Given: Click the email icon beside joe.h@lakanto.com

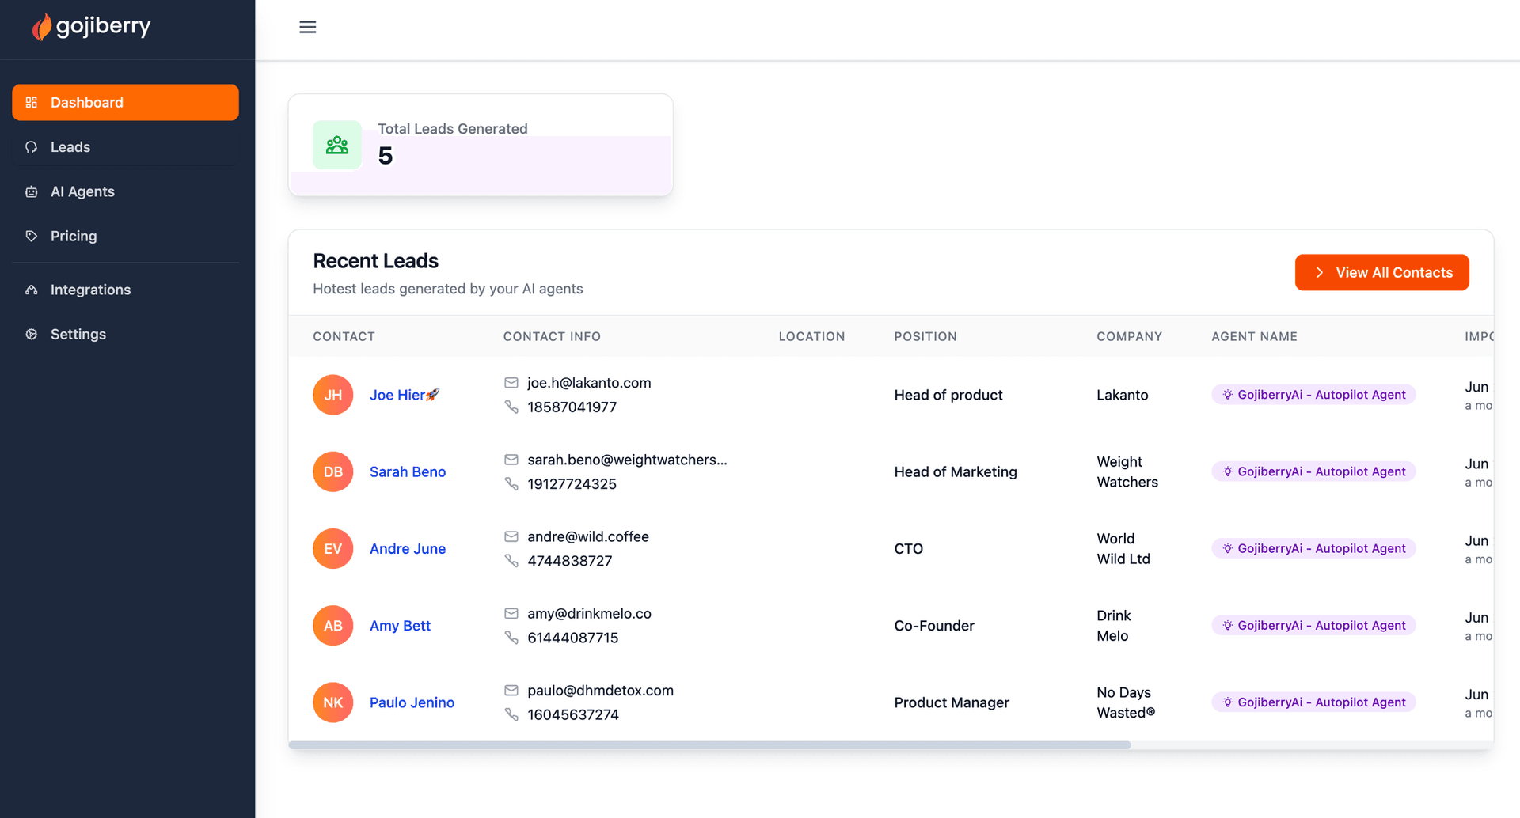Looking at the screenshot, I should point(511,383).
